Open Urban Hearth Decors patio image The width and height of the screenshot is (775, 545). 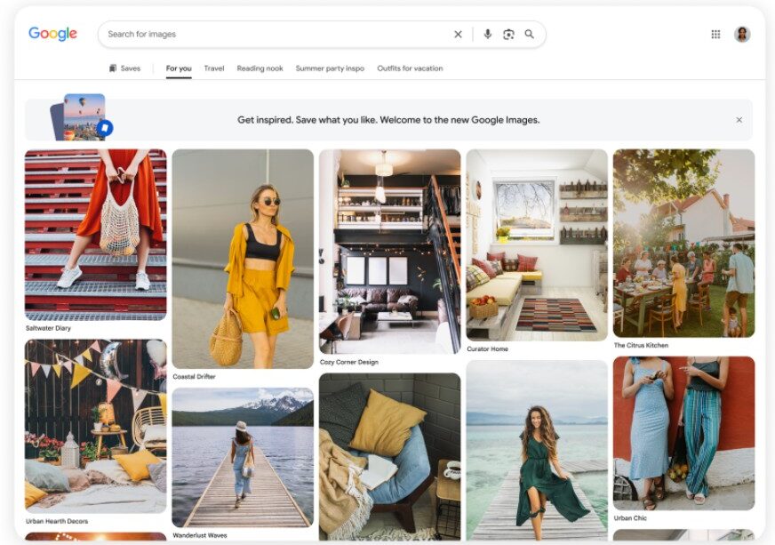(96, 426)
